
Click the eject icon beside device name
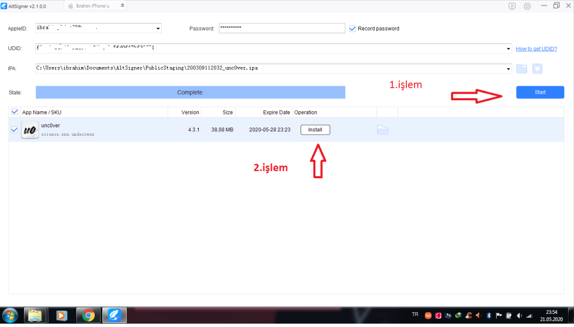pos(123,5)
